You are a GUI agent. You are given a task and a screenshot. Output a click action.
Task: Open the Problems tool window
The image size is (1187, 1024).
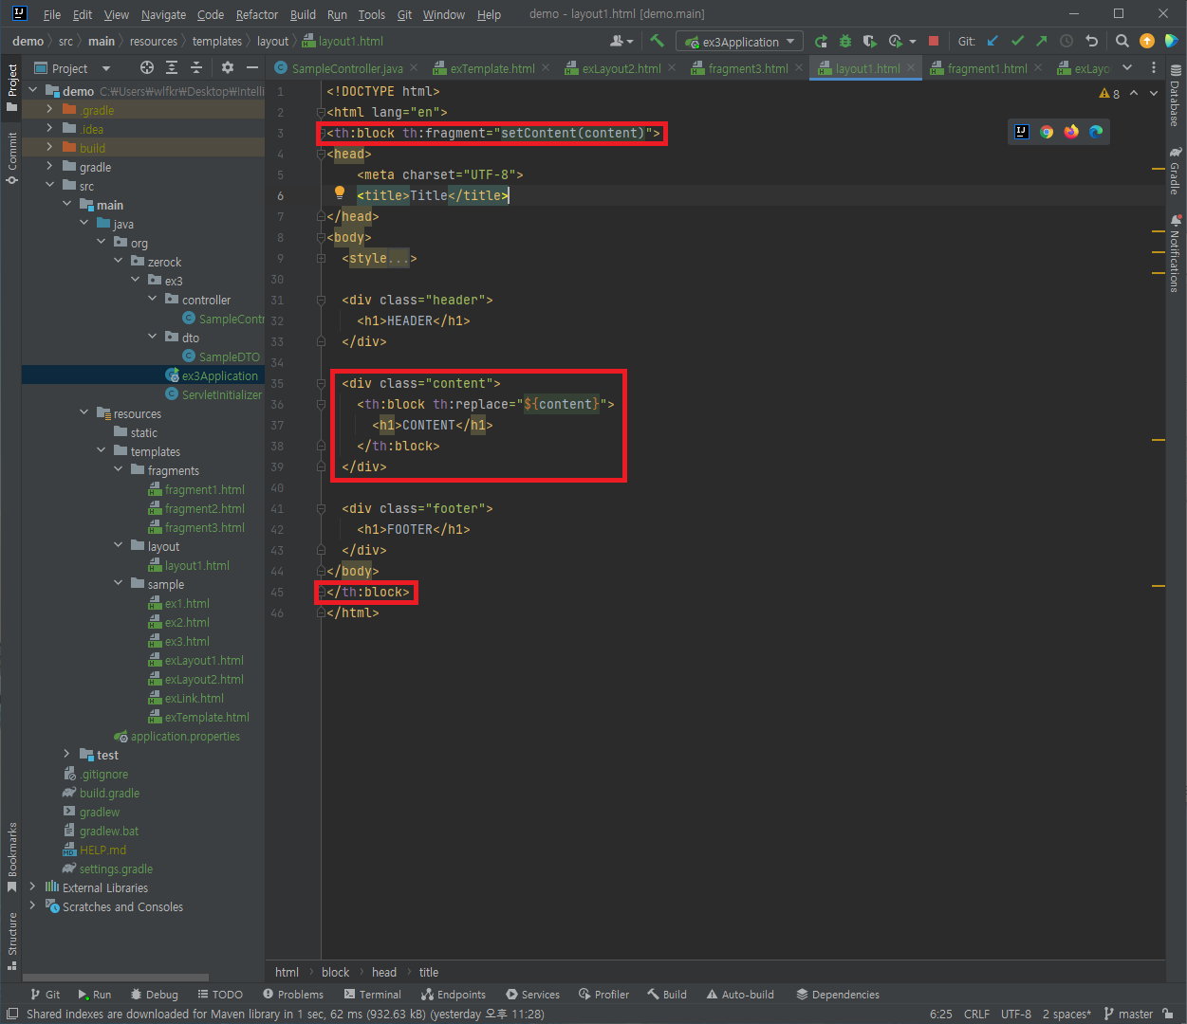293,995
